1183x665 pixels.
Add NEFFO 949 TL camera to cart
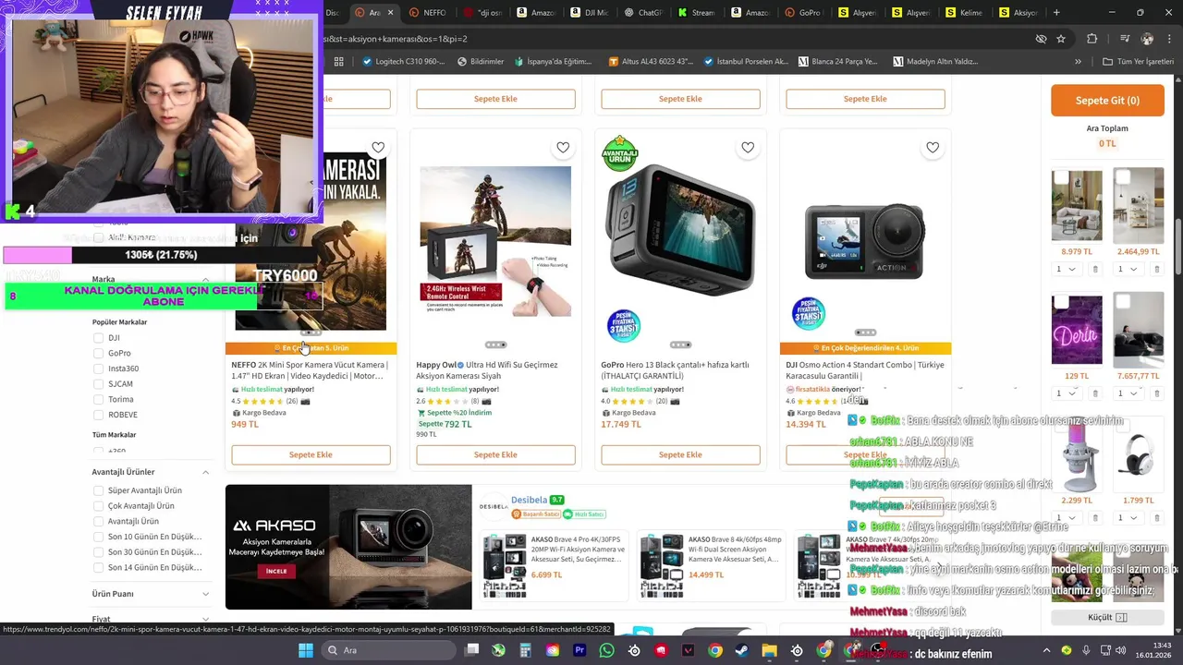point(311,454)
